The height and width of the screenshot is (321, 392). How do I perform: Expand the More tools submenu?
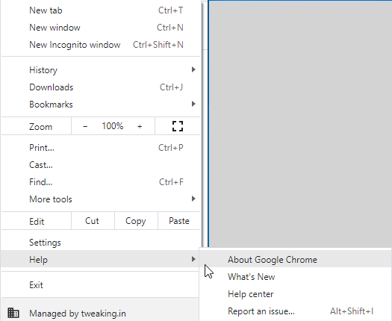click(x=101, y=199)
